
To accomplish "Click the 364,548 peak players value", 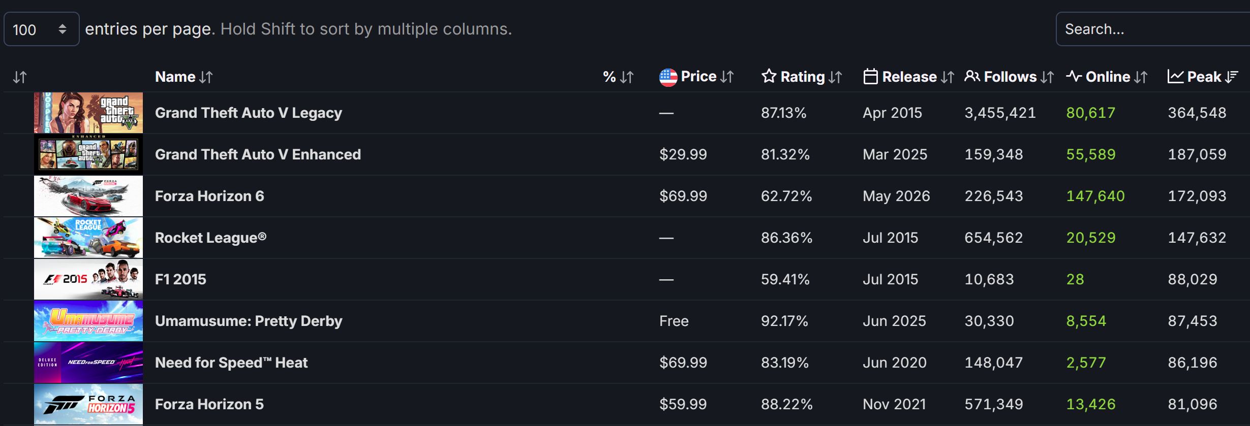I will pos(1197,113).
